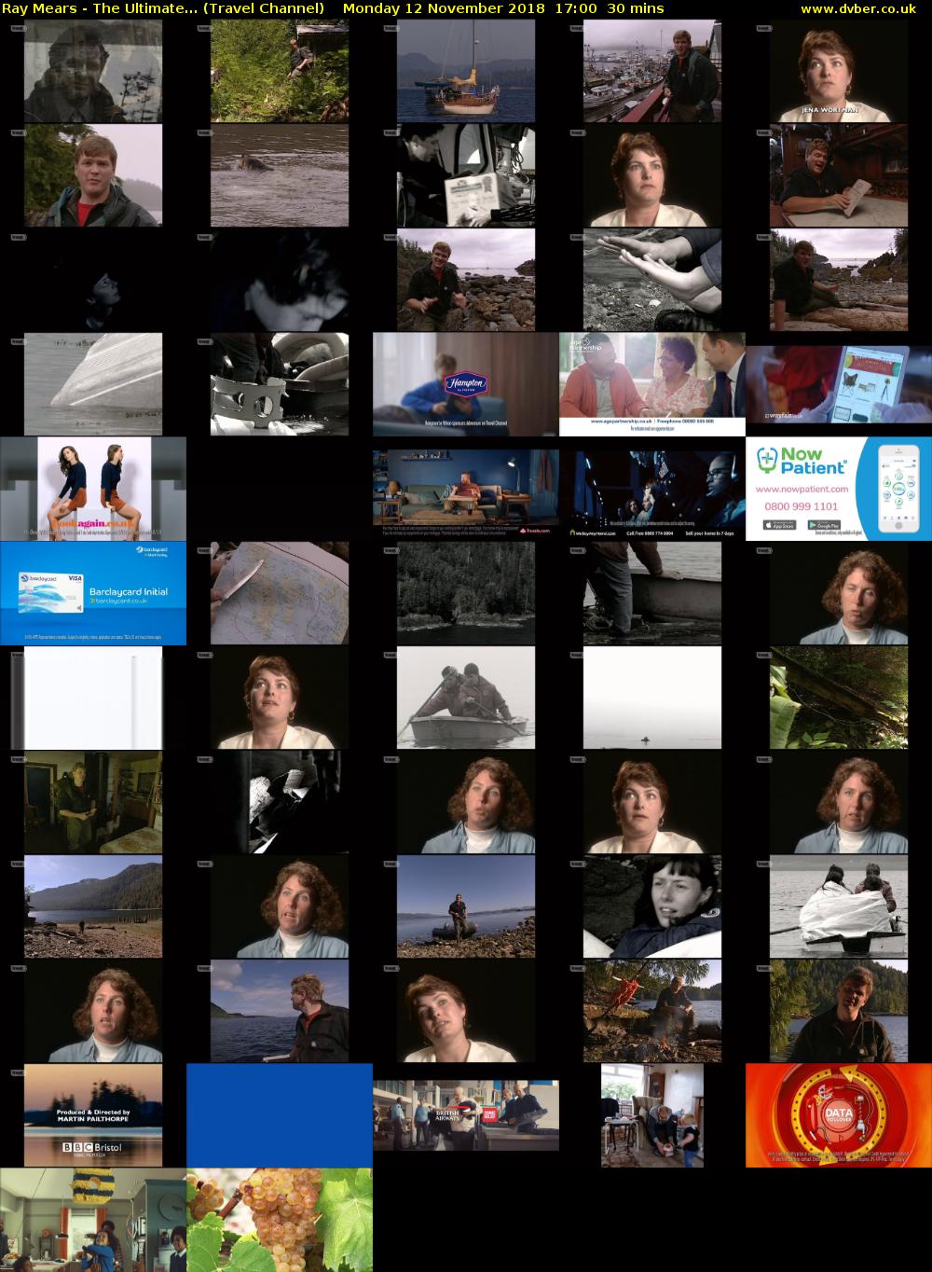Image resolution: width=932 pixels, height=1272 pixels.
Task: Select the two women on stools advert
Action: pyautogui.click(x=93, y=489)
